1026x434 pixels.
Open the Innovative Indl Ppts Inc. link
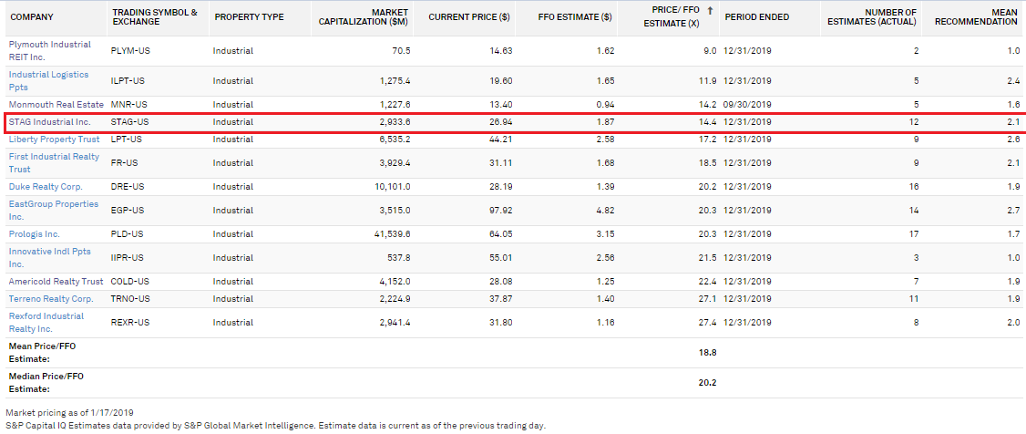tap(50, 258)
